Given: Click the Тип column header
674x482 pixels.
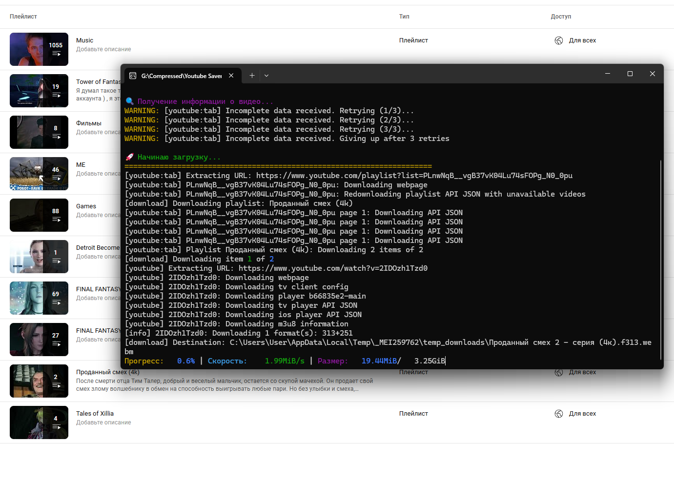Looking at the screenshot, I should (x=404, y=17).
